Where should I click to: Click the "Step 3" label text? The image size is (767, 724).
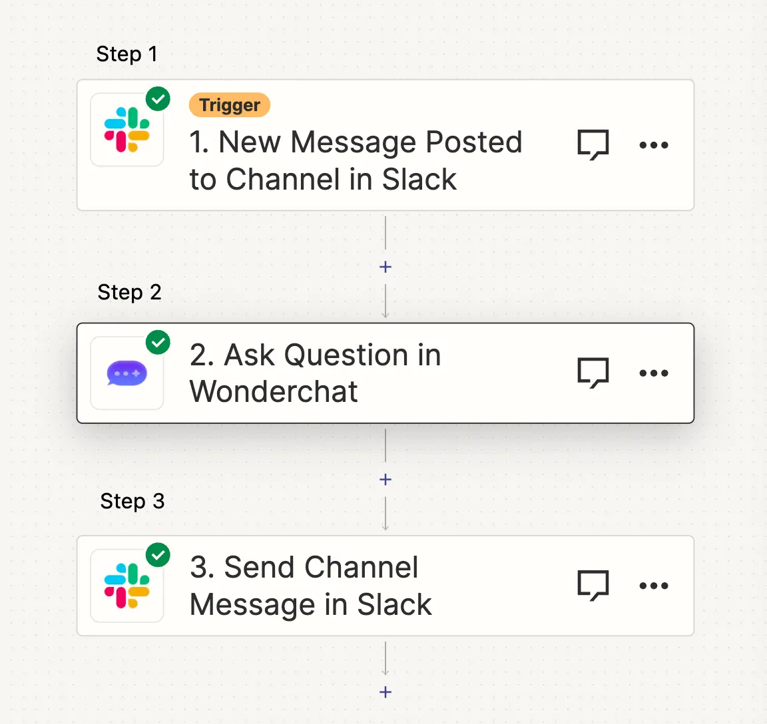pyautogui.click(x=132, y=501)
